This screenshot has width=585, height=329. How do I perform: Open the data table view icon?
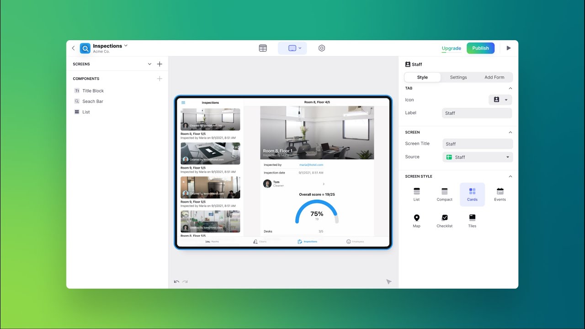263,48
